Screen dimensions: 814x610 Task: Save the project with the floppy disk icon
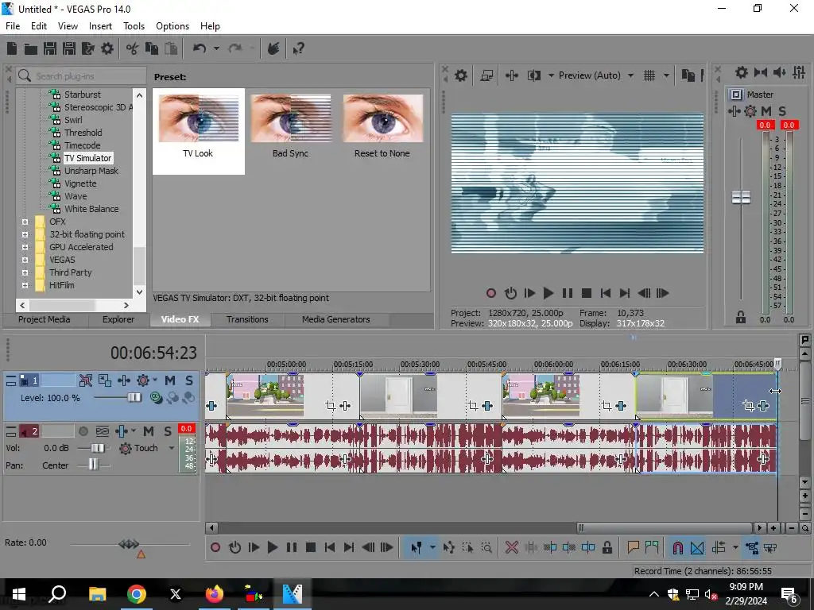(x=50, y=48)
